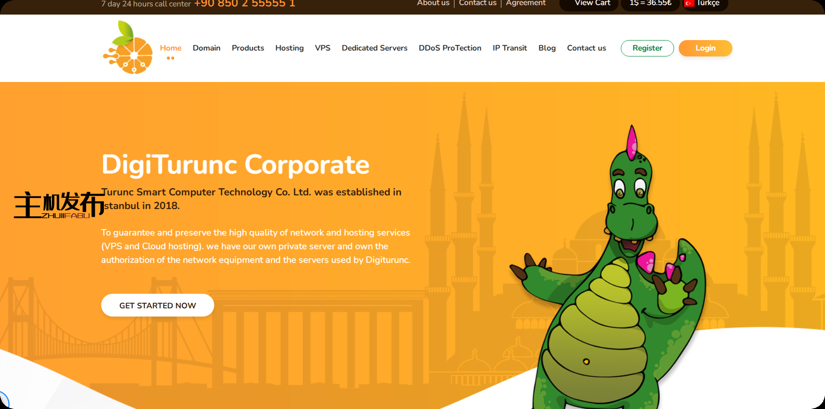Click the Turkish flag icon
This screenshot has height=409, width=825.
point(689,4)
